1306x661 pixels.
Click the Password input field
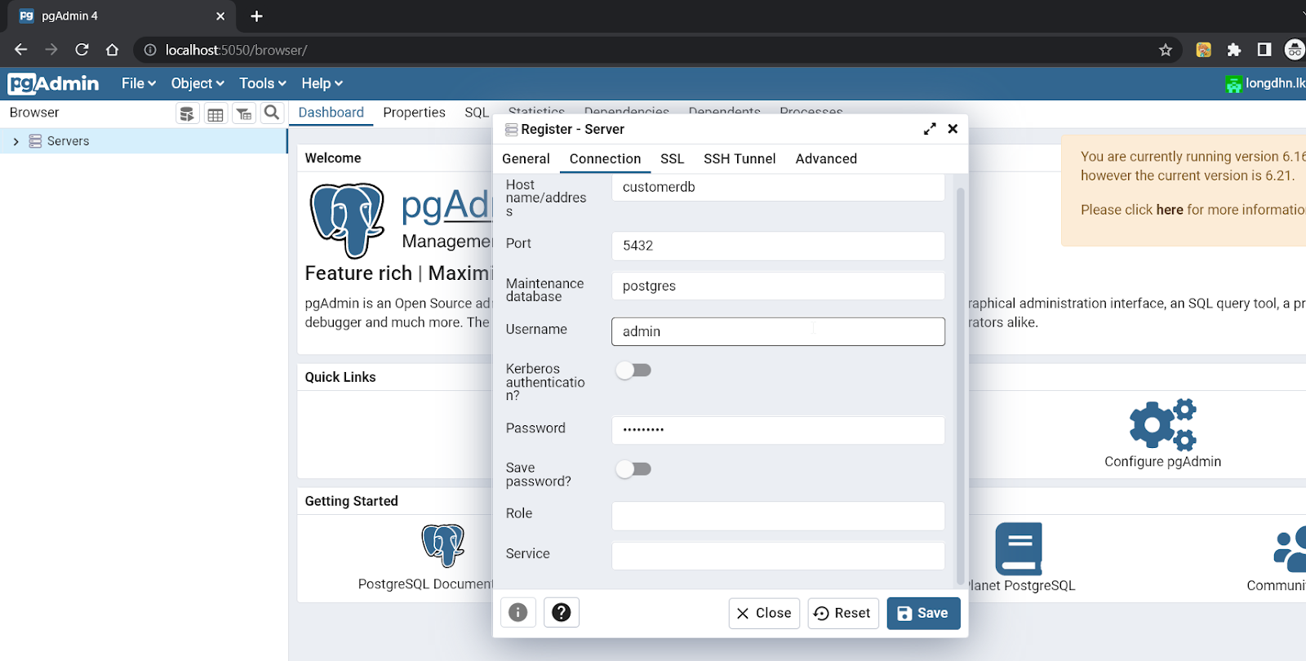(x=778, y=430)
